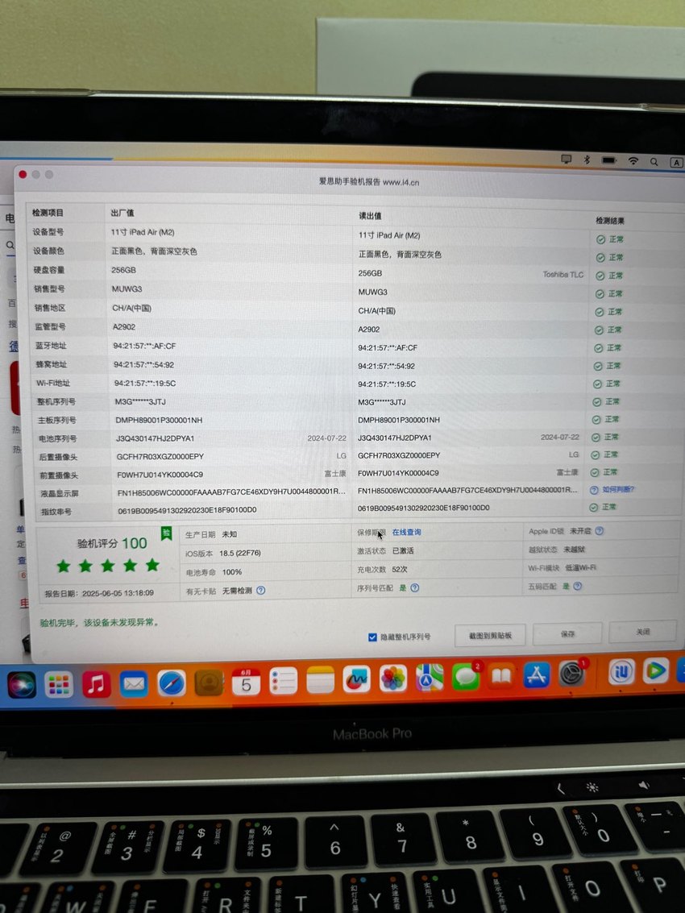Open the Contacts app in dock
685x913 pixels.
(209, 683)
